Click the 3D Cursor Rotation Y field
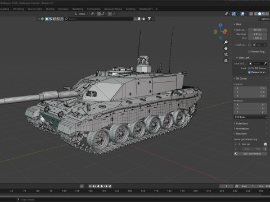 coord(250,108)
